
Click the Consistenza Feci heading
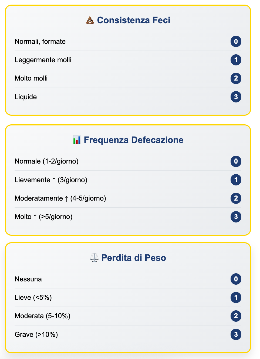(x=134, y=20)
